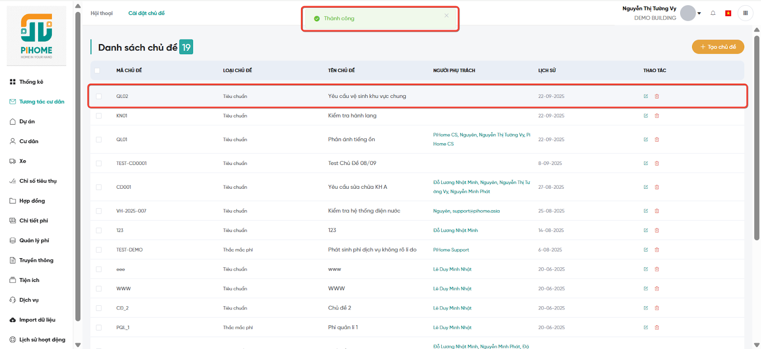The width and height of the screenshot is (761, 349).
Task: Click the Vietnamese flag language icon
Action: [x=728, y=13]
